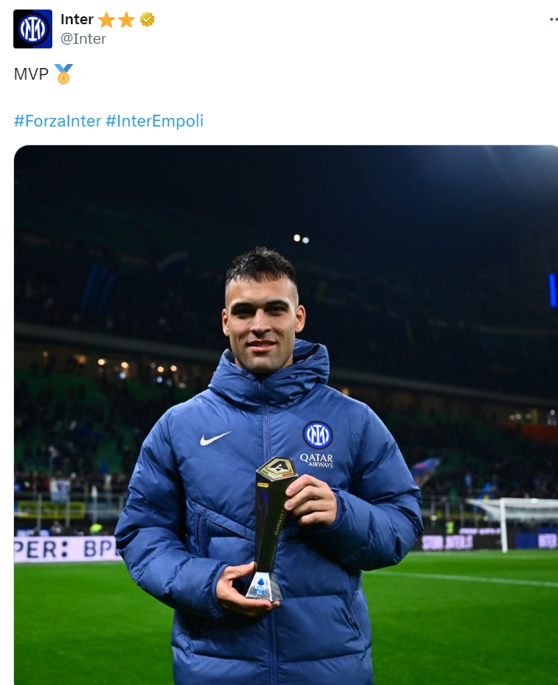The image size is (558, 685).
Task: Click the second gold star beside Inter
Action: point(126,20)
